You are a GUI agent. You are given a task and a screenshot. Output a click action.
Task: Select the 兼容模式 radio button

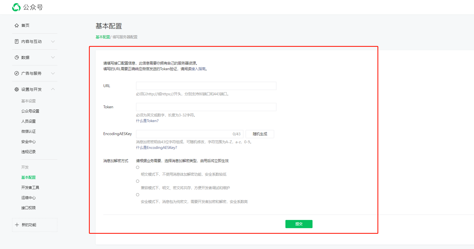pyautogui.click(x=138, y=181)
